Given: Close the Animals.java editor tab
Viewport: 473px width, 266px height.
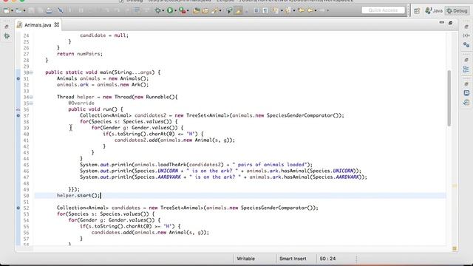Looking at the screenshot, I should 56,24.
